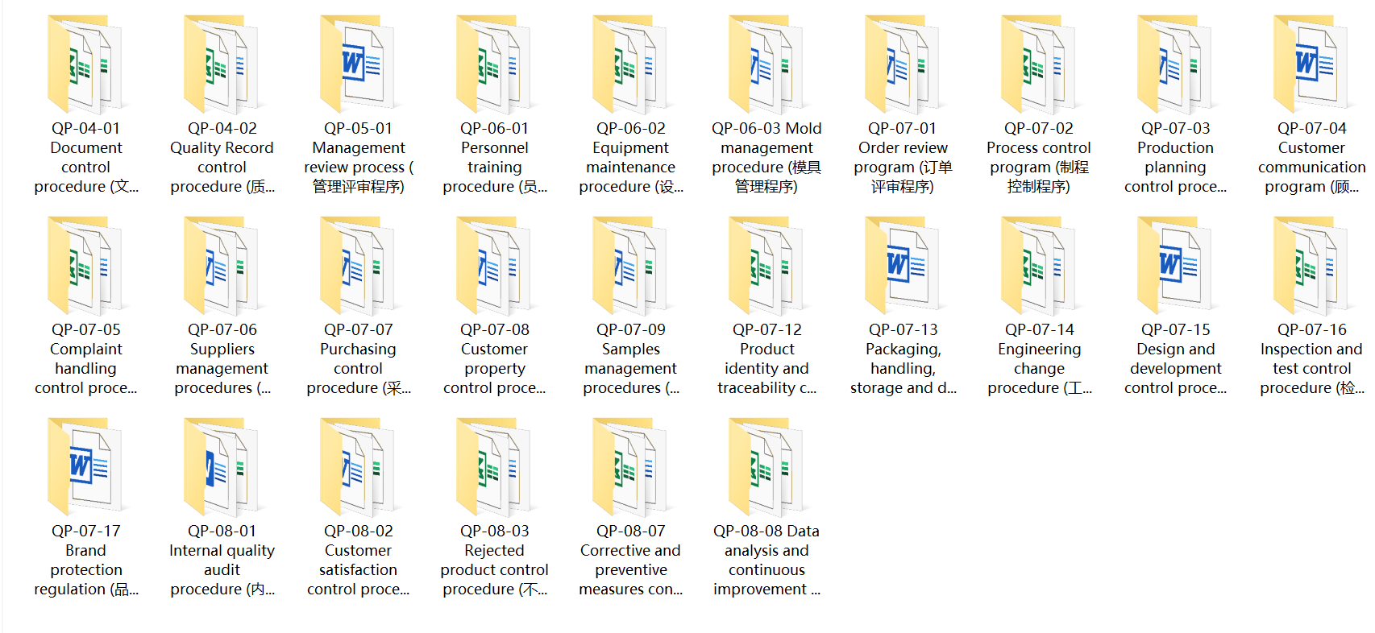Open the QP-07-05 Complaint handling folder icon
This screenshot has width=1375, height=633.
(x=85, y=266)
